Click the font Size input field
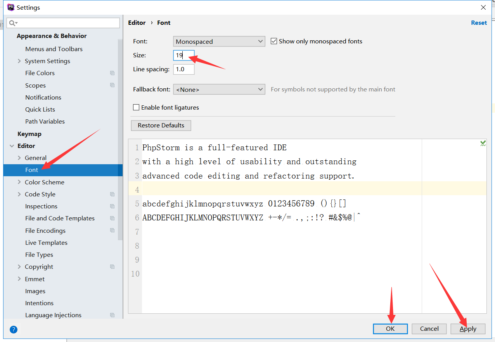 (x=184, y=55)
